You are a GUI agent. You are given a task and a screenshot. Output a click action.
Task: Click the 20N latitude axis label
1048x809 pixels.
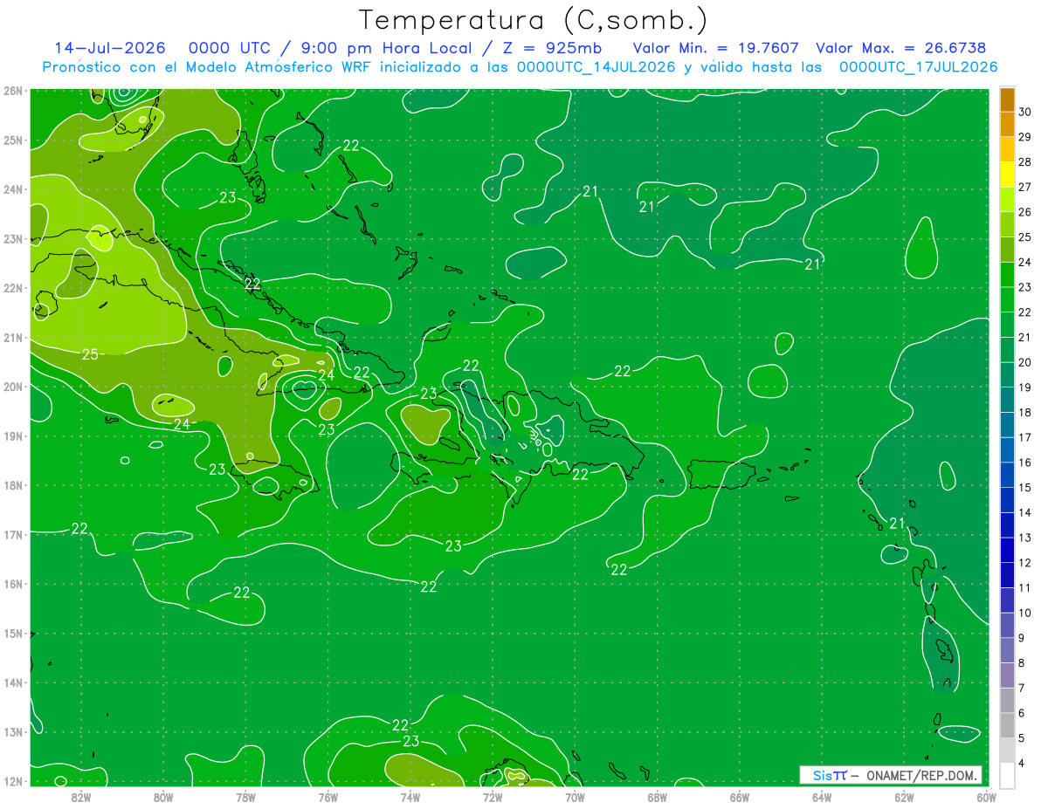click(x=13, y=387)
